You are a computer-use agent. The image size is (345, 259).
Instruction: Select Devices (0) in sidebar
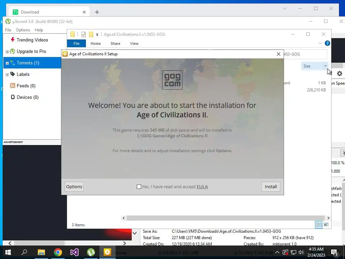pos(28,97)
